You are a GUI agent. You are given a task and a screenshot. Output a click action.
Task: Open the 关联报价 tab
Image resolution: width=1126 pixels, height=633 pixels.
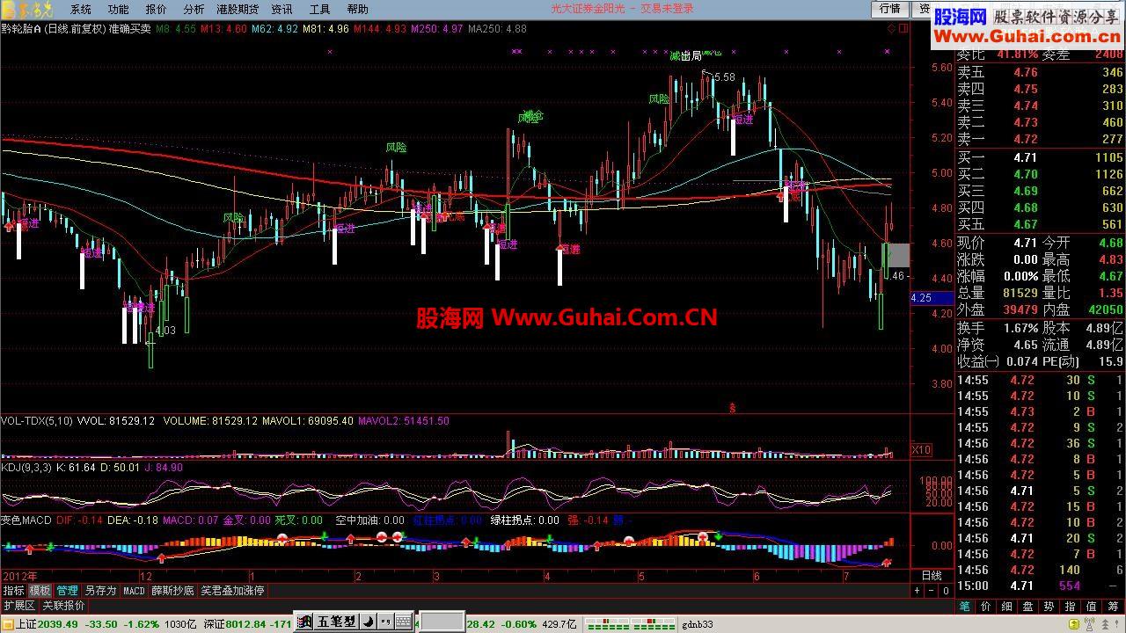point(63,605)
